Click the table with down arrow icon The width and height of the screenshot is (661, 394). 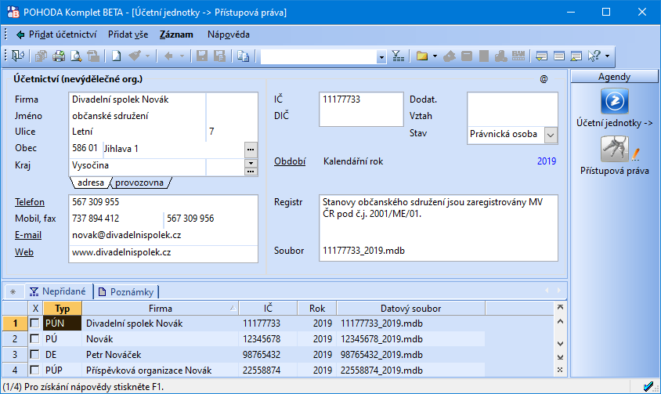point(541,56)
